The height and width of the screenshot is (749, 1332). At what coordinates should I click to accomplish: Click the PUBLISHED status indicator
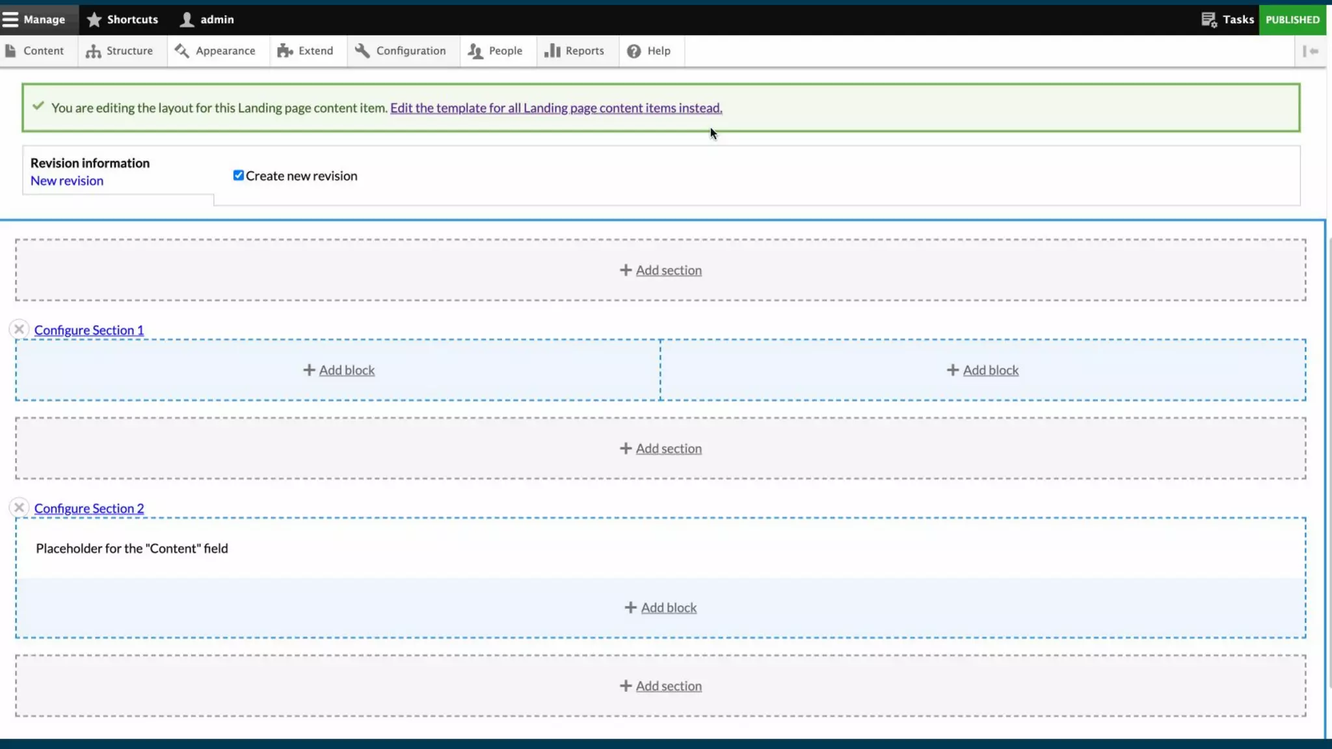(1292, 20)
